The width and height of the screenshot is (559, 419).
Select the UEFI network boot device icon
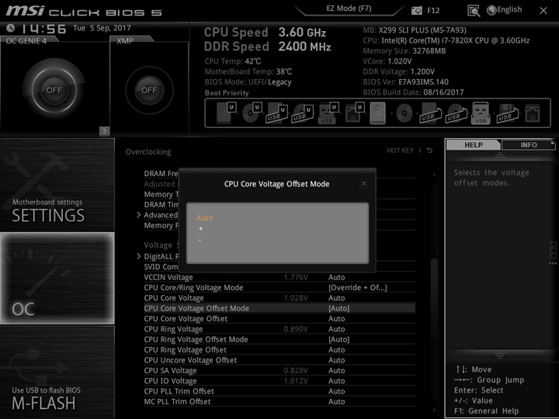tap(354, 113)
